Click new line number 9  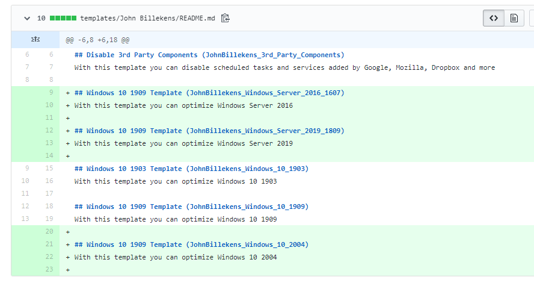[x=51, y=92]
